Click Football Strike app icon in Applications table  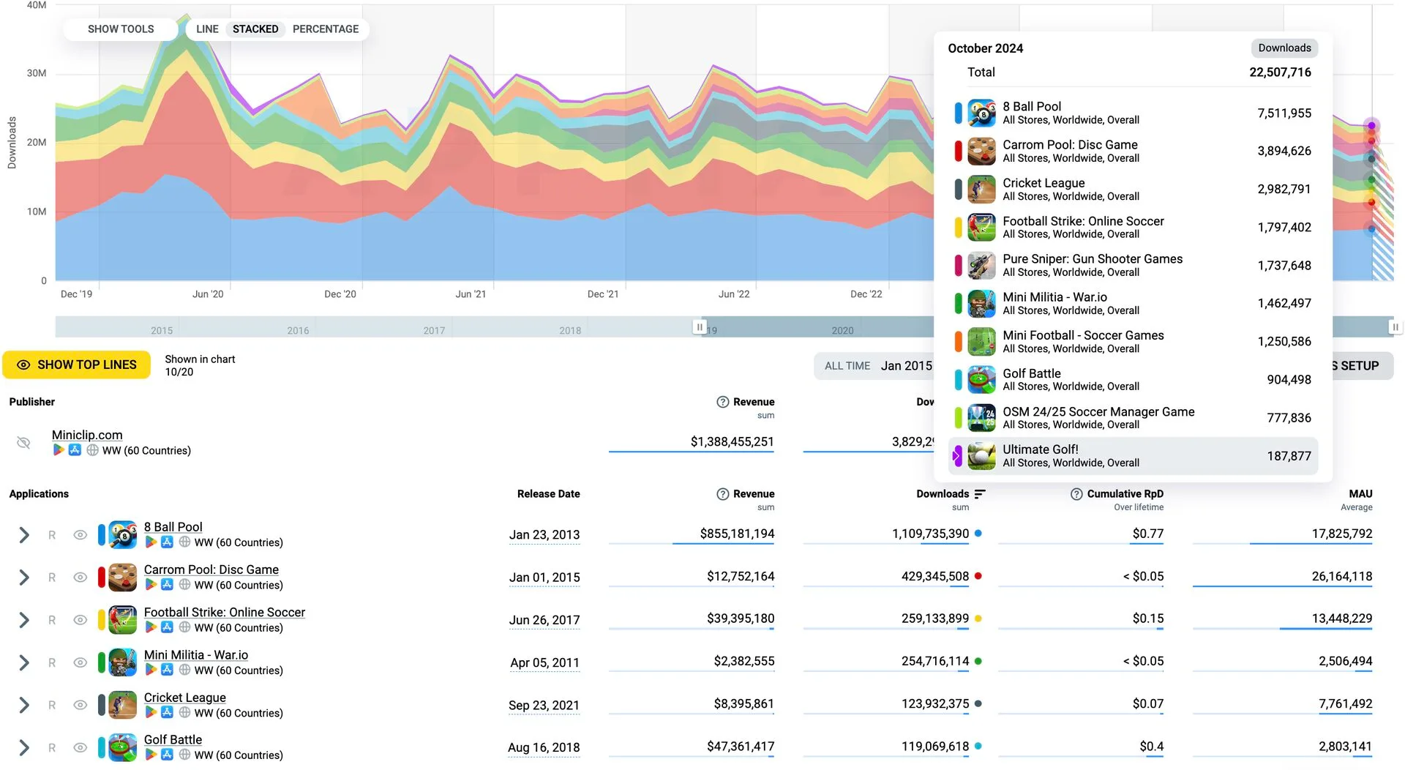pyautogui.click(x=123, y=620)
